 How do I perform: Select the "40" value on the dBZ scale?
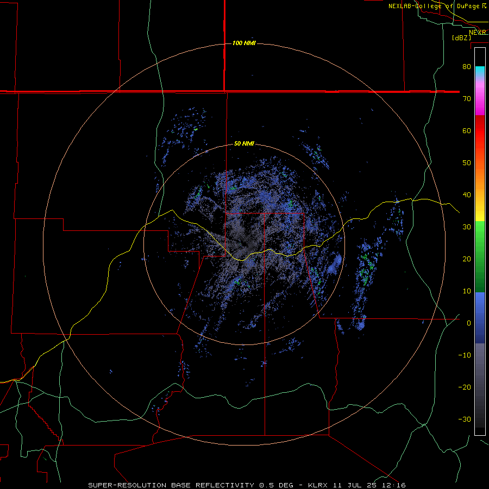[x=467, y=195]
